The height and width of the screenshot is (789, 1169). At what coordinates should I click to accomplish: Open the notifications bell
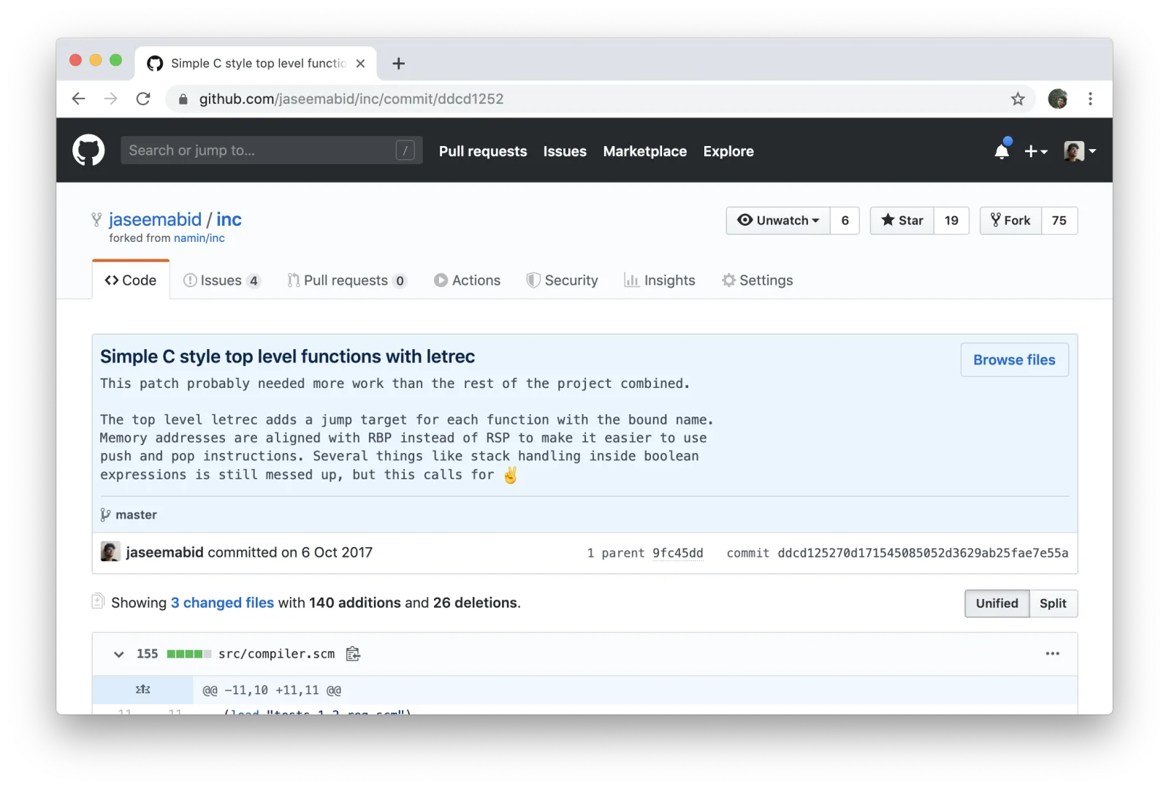[x=1002, y=150]
